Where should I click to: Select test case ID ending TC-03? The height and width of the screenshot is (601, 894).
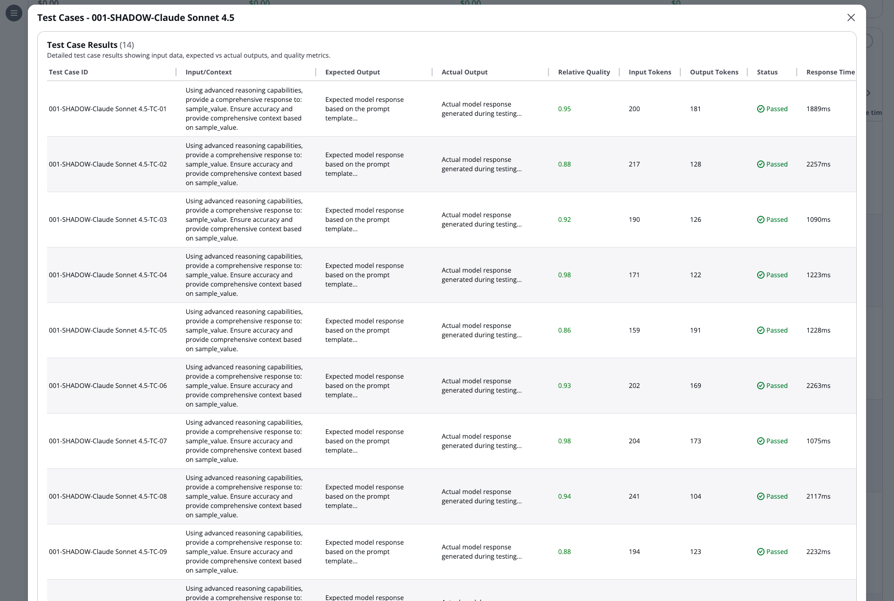coord(108,220)
